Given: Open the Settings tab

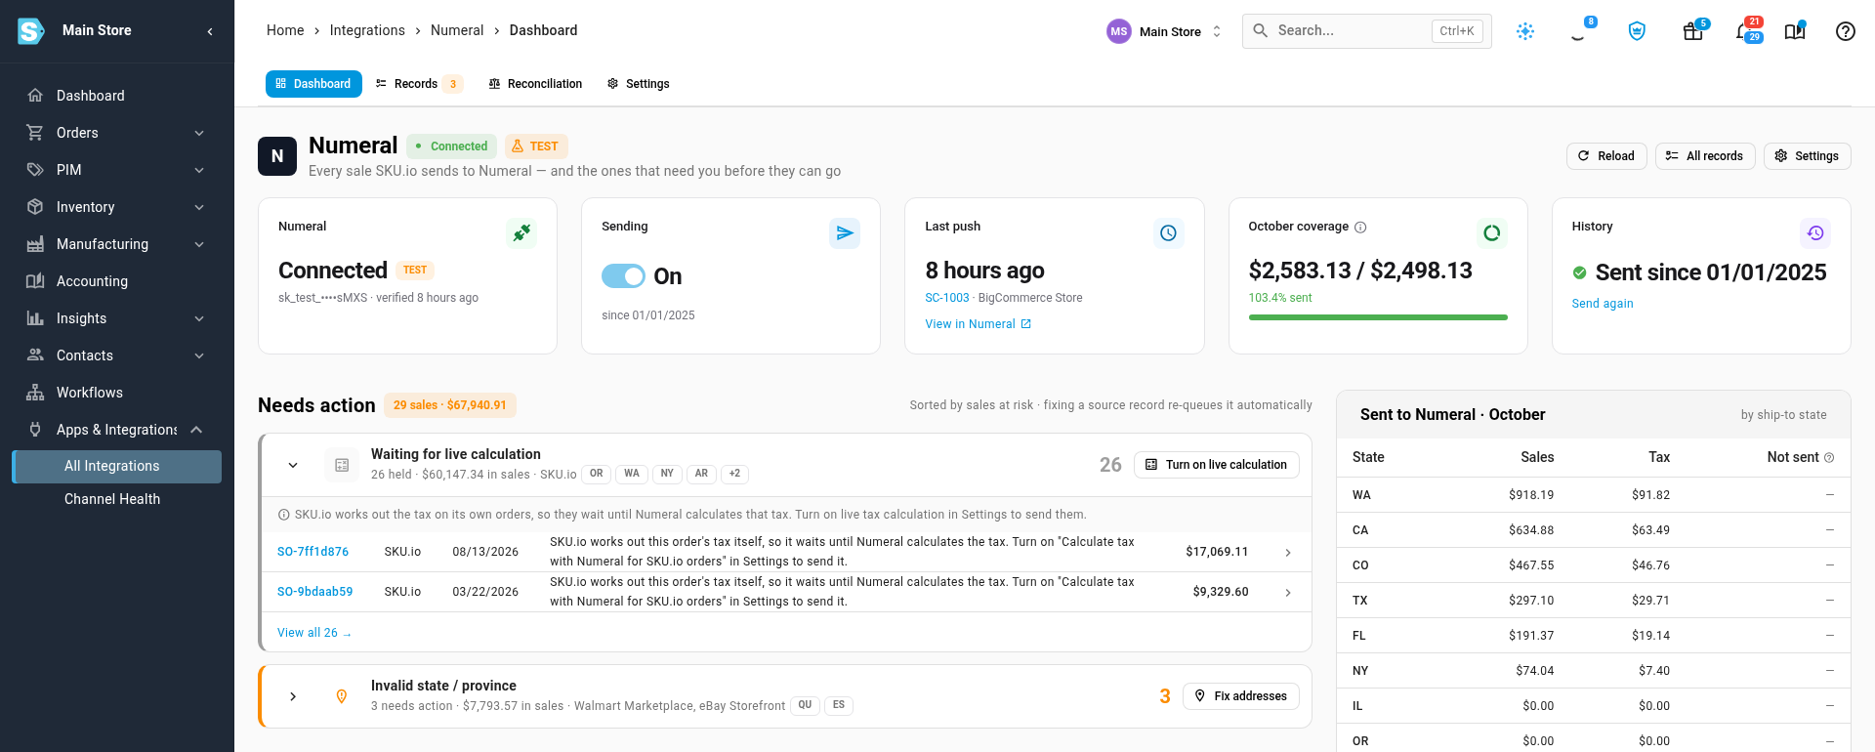Looking at the screenshot, I should (x=639, y=84).
